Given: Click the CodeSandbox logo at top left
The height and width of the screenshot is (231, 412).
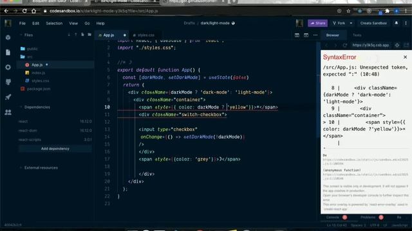Looking at the screenshot, I should [x=8, y=23].
